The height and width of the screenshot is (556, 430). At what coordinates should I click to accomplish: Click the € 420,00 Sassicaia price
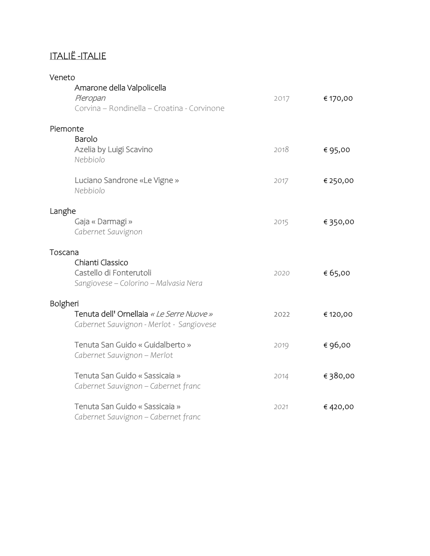(338, 407)
